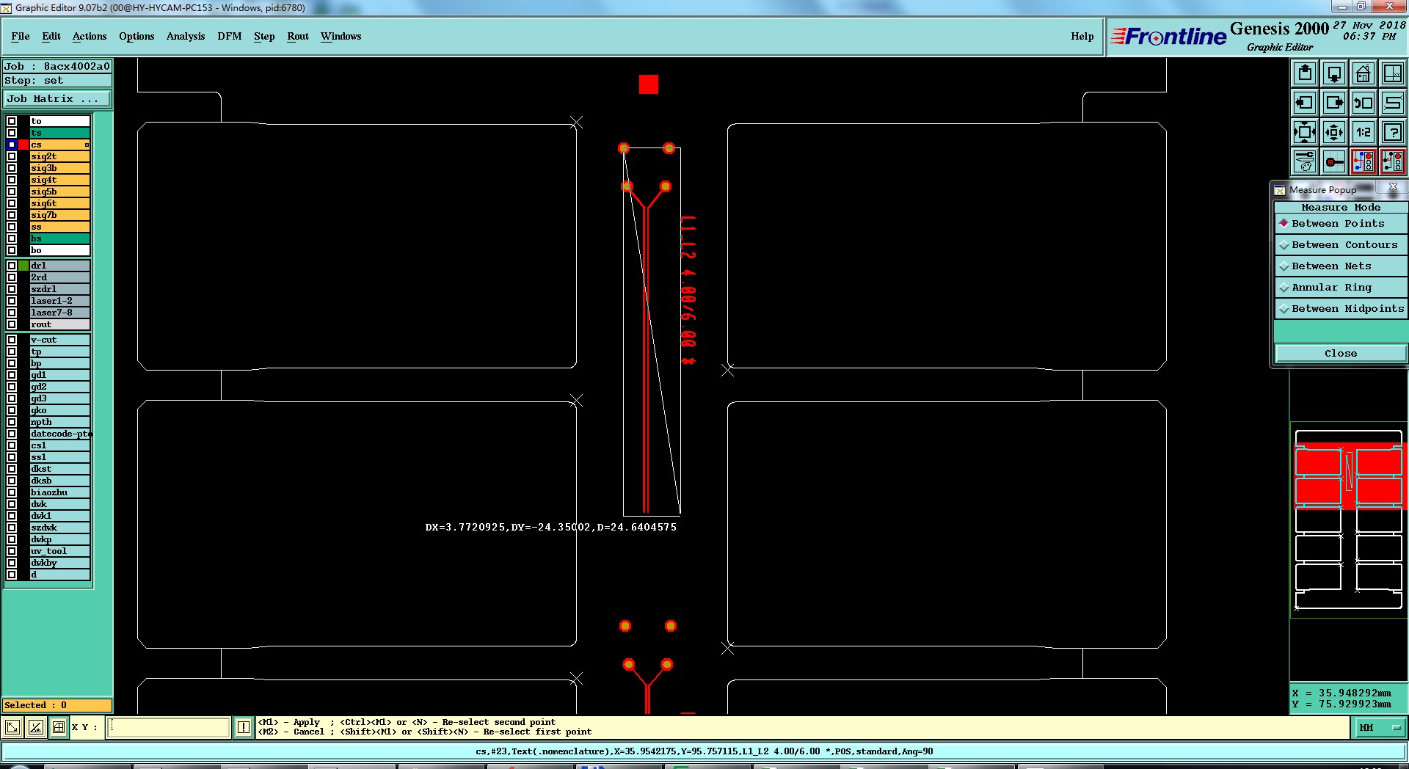This screenshot has width=1409, height=769.
Task: Click the previous view (undo zoom) icon
Action: (1364, 103)
